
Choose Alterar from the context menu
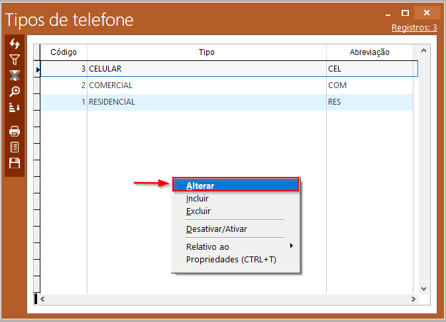235,186
